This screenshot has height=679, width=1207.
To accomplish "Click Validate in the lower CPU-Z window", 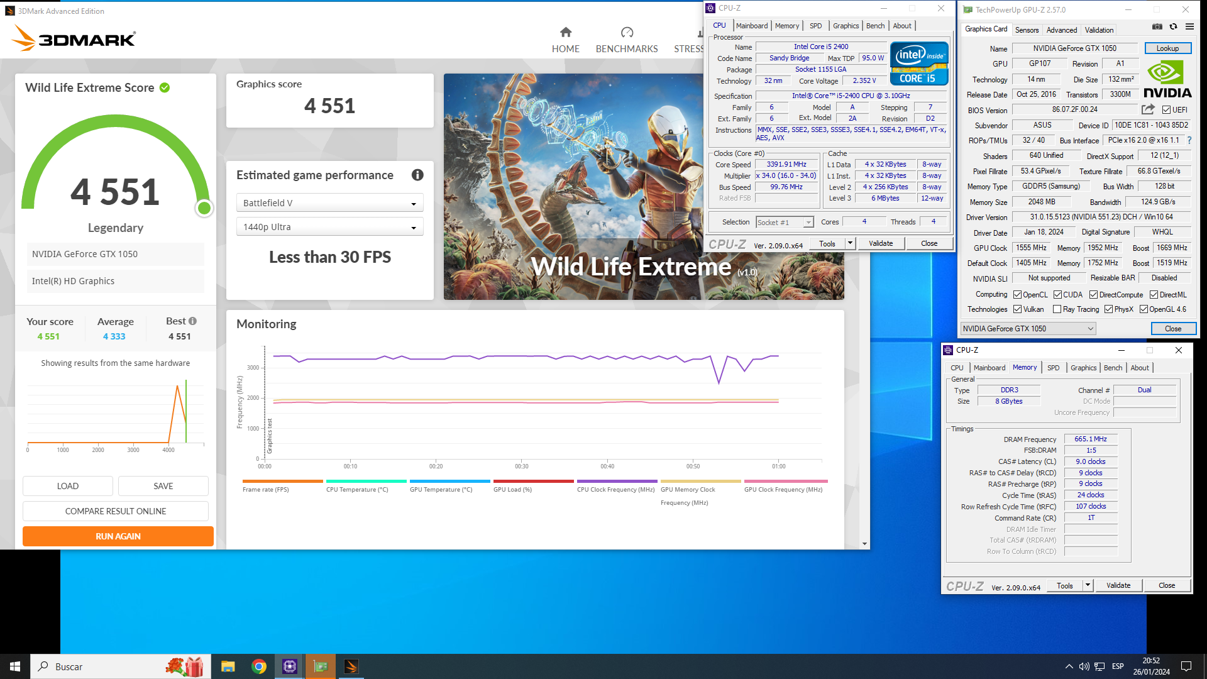I will [x=1118, y=585].
